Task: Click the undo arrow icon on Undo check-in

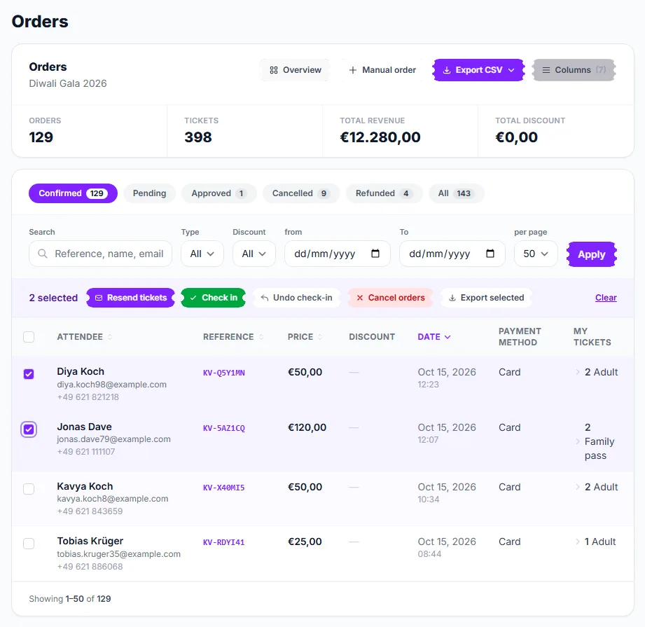Action: [x=265, y=298]
